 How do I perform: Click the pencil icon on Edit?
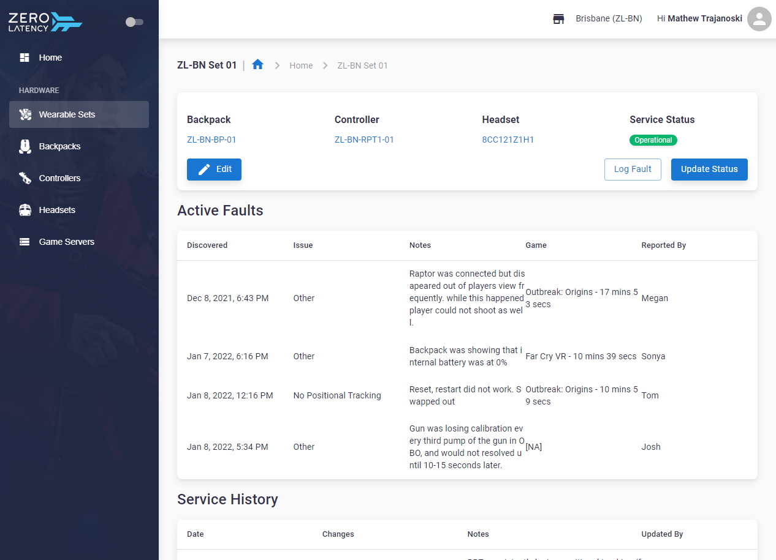pyautogui.click(x=204, y=170)
